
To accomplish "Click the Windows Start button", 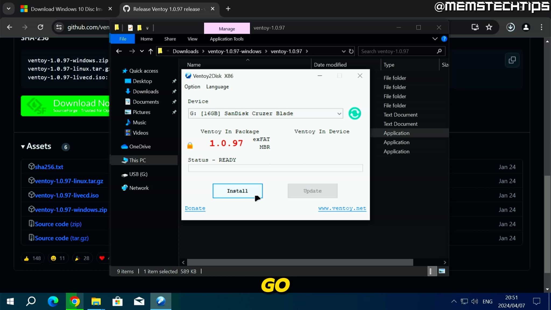I will (x=10, y=301).
